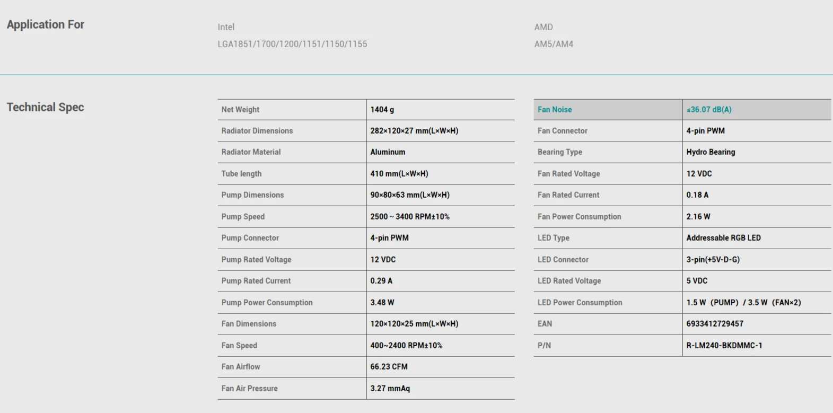
Task: Click the 'AM5/AM4' socket text
Action: [x=554, y=44]
